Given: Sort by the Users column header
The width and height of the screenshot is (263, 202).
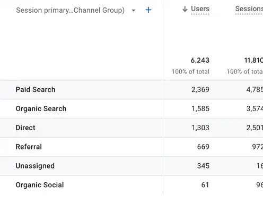Looking at the screenshot, I should pos(200,9).
